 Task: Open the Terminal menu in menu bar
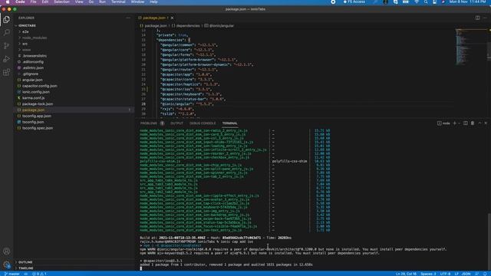point(118,2)
